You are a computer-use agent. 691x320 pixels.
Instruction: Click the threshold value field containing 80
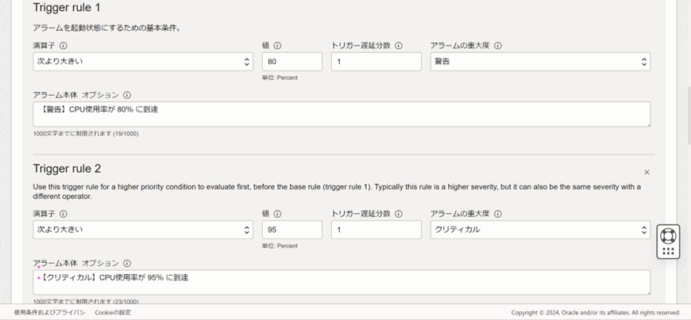pyautogui.click(x=291, y=62)
